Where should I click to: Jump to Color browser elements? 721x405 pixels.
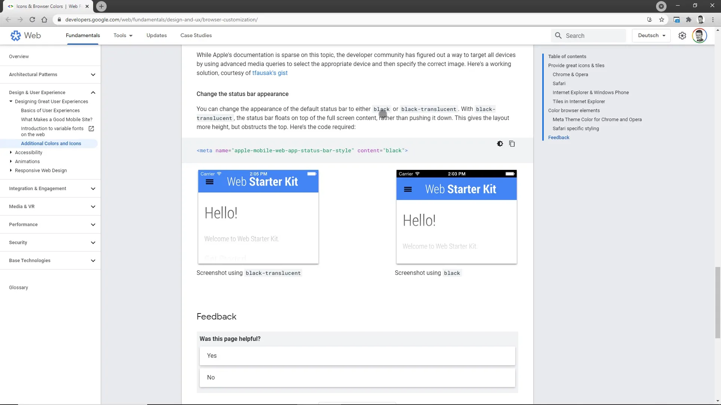574,111
